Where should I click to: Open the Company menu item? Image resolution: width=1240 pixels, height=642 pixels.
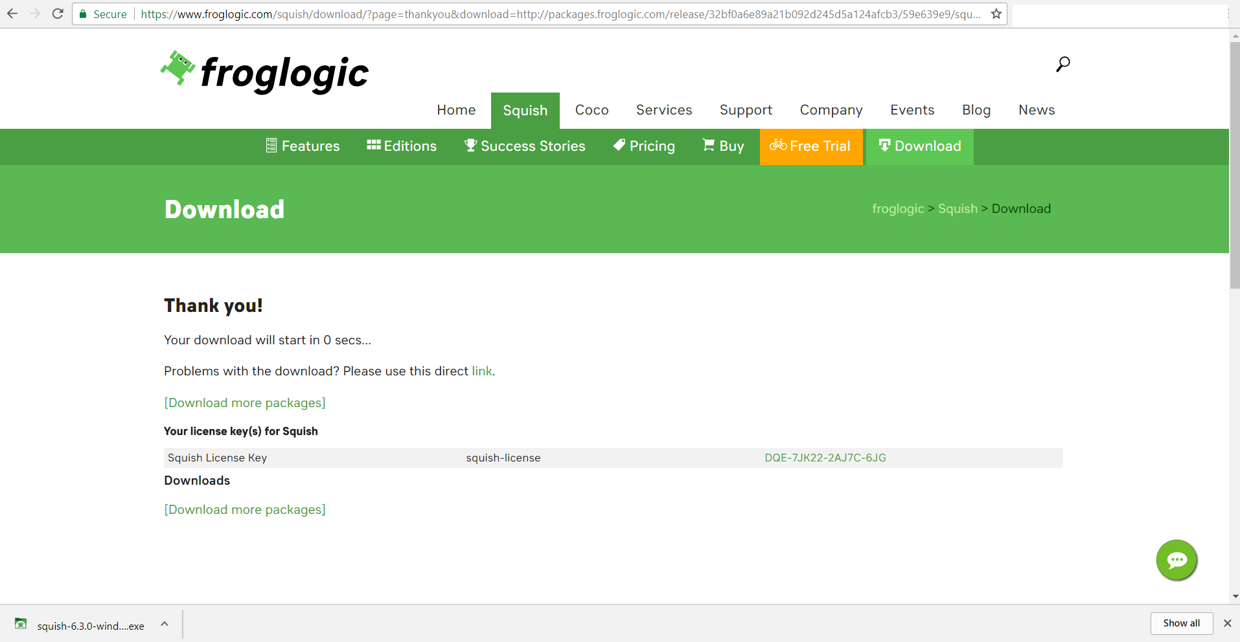(831, 110)
